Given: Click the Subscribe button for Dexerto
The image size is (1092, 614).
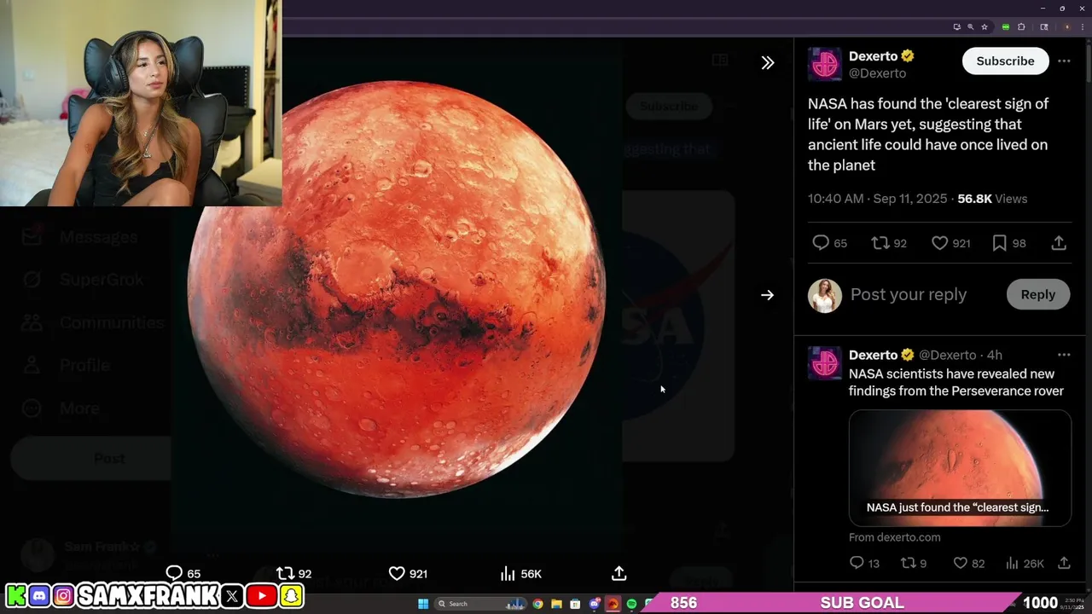Looking at the screenshot, I should point(1005,61).
